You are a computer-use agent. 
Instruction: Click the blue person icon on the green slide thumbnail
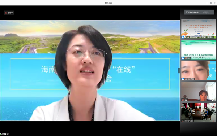click(183, 58)
